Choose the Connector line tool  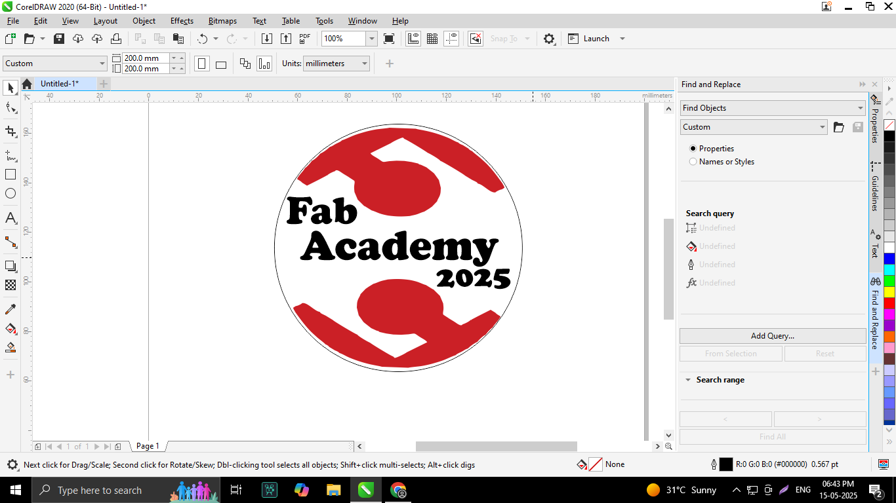pos(10,242)
